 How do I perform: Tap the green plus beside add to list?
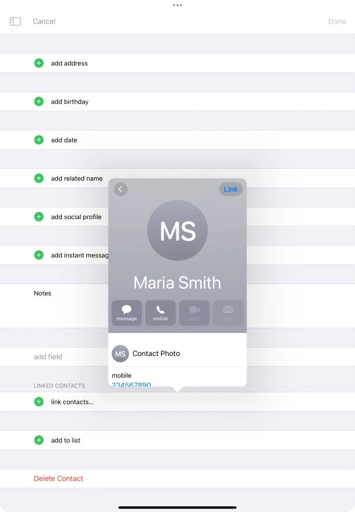[39, 440]
